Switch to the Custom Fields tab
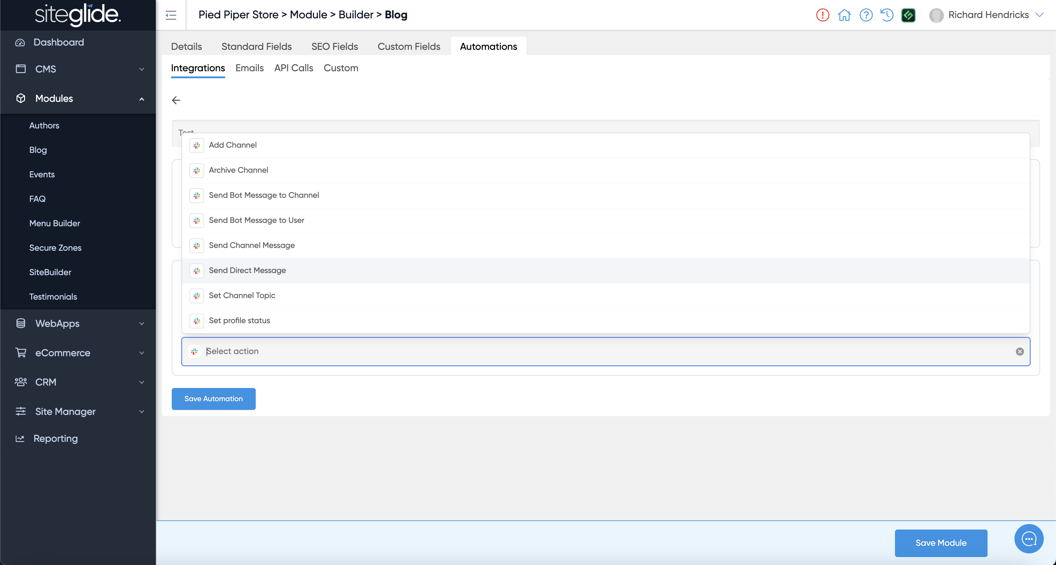This screenshot has height=565, width=1056. pos(408,46)
